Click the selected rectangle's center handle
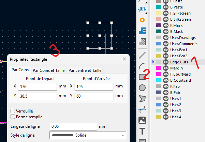Viewport: 205px width, 142px height. point(100,36)
